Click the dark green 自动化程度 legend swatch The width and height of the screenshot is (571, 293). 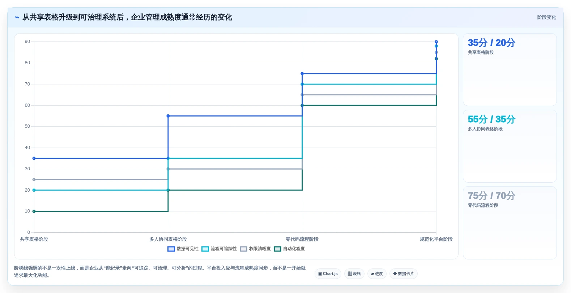(278, 249)
